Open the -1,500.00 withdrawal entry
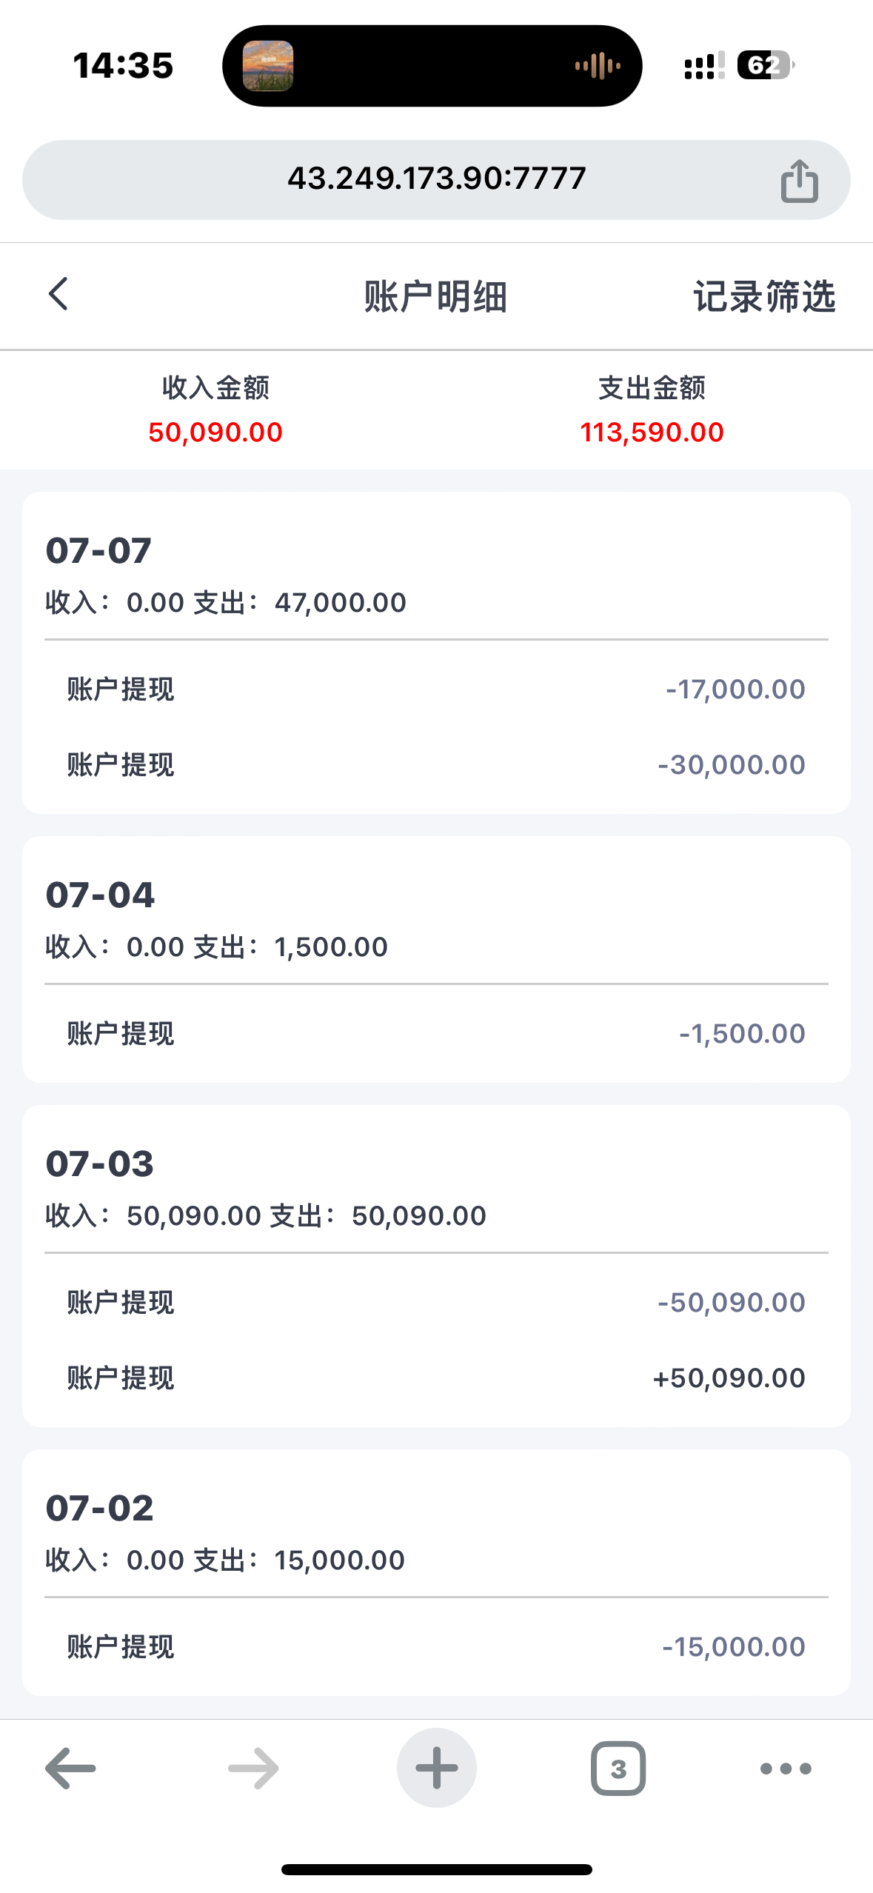The width and height of the screenshot is (873, 1893). coord(436,1034)
